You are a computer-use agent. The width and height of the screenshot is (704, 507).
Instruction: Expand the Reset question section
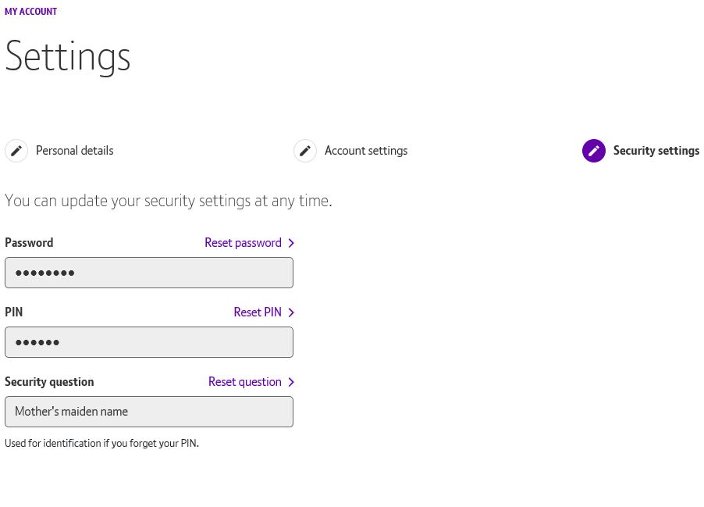[x=244, y=382]
